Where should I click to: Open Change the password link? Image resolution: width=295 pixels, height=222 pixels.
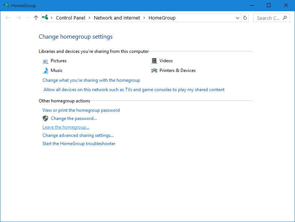point(74,118)
